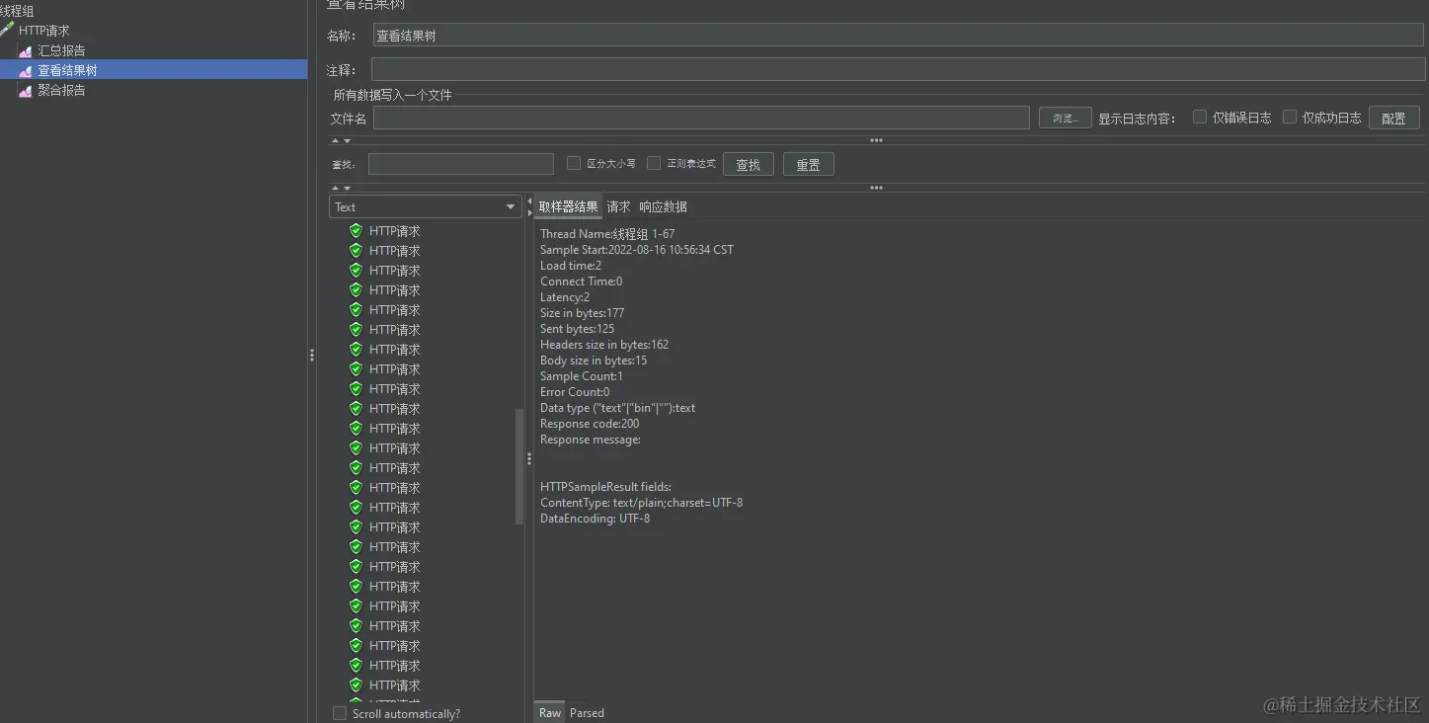Click the 'Headers size in bytes:162' line
The width and height of the screenshot is (1429, 723).
coord(604,345)
